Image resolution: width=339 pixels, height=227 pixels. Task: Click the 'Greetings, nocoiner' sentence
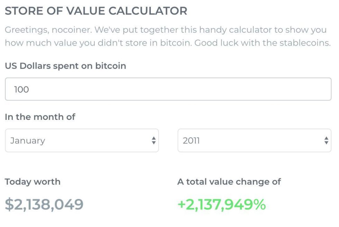tap(48, 30)
